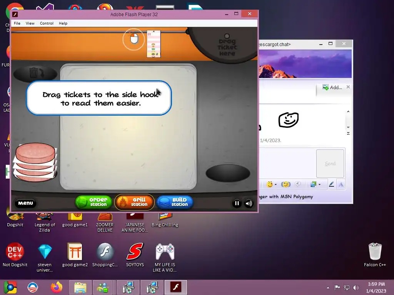Open the Control menu in Flash Player

tap(47, 23)
